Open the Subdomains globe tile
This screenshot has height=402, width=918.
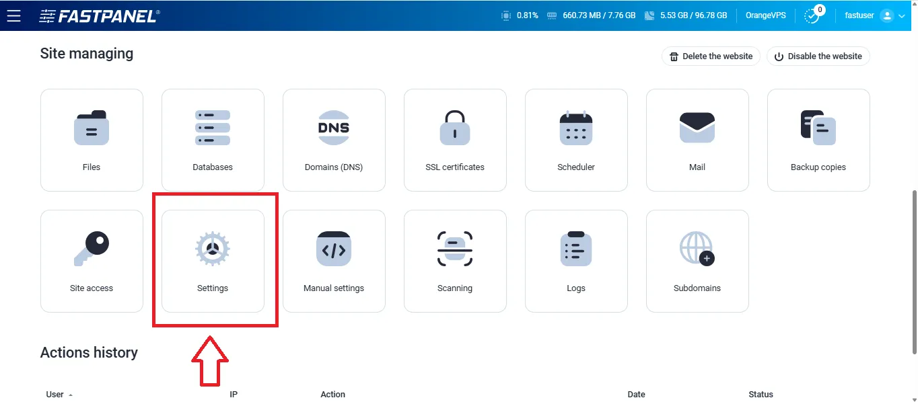(x=697, y=261)
